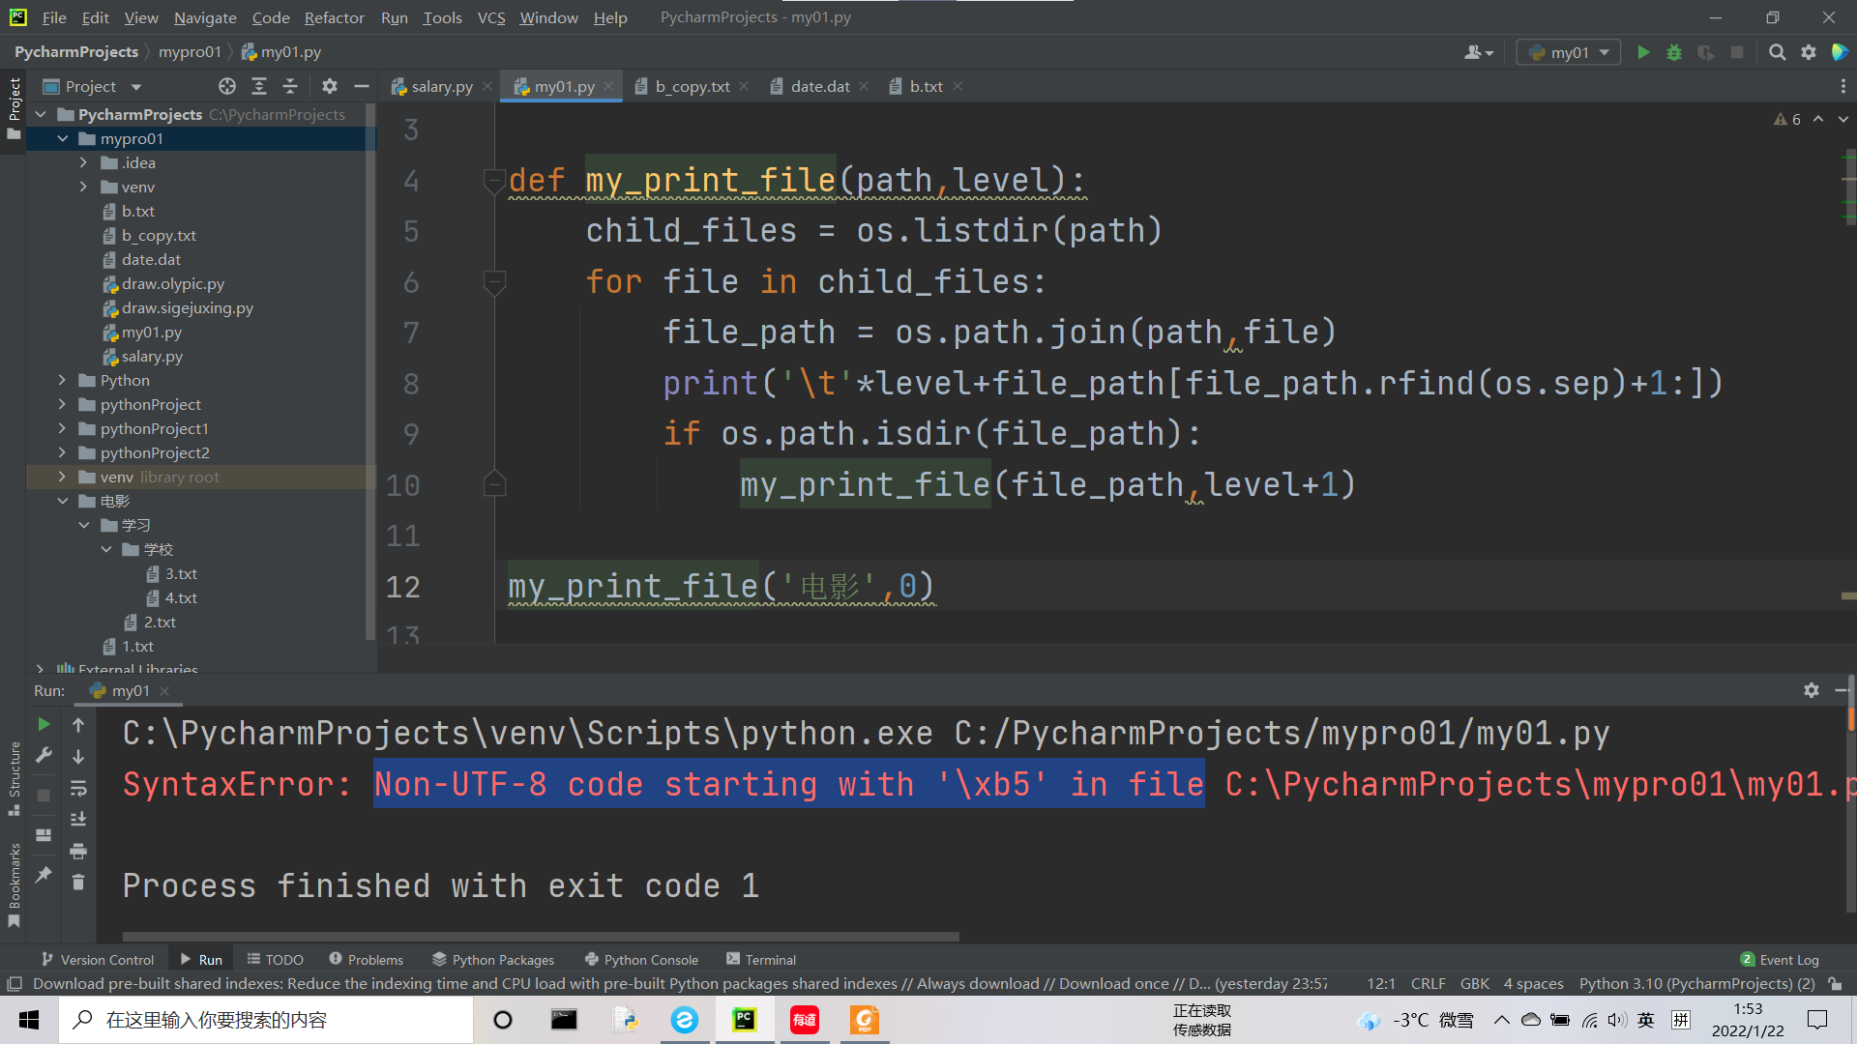The image size is (1857, 1044).
Task: Show editor tab list kebab menu
Action: [1842, 86]
